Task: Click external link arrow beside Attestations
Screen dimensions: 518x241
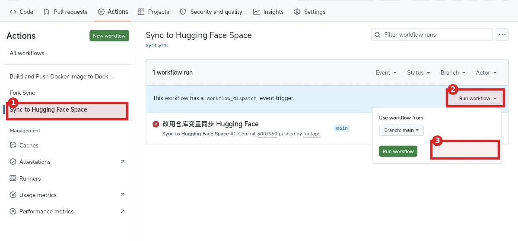Action: [x=123, y=162]
